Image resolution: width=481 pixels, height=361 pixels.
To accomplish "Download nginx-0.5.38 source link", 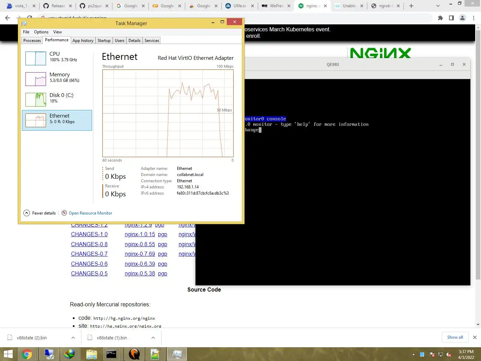I will pos(140,274).
